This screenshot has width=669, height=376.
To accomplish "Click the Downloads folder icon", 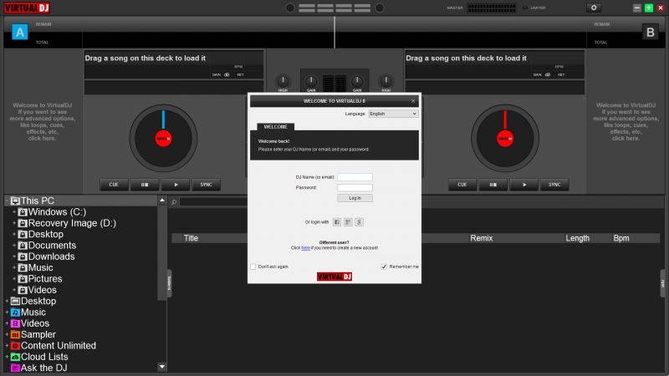I will click(x=23, y=257).
